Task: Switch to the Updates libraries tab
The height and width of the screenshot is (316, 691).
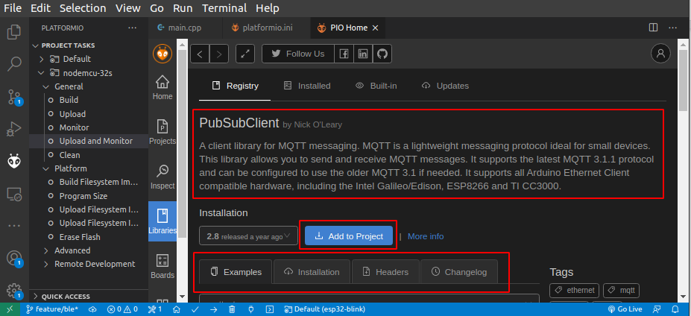Action: click(446, 86)
